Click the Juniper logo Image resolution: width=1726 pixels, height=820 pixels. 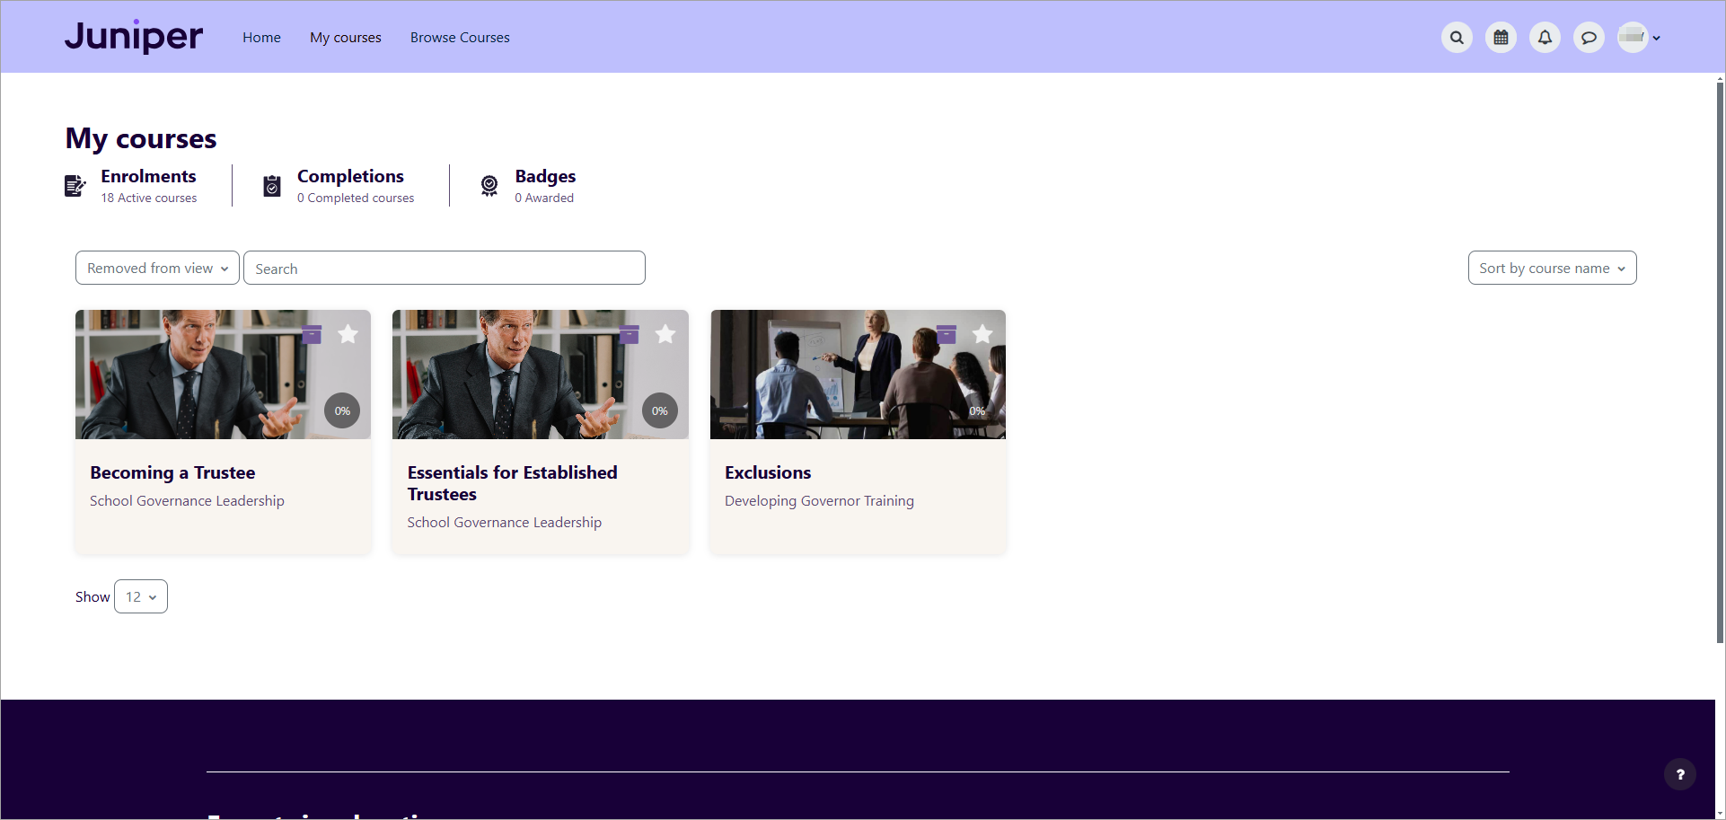[134, 37]
